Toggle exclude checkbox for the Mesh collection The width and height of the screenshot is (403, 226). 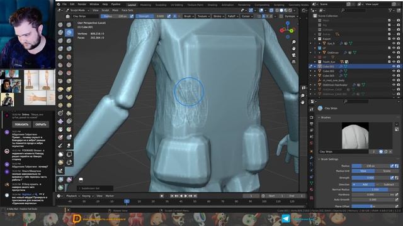click(389, 20)
